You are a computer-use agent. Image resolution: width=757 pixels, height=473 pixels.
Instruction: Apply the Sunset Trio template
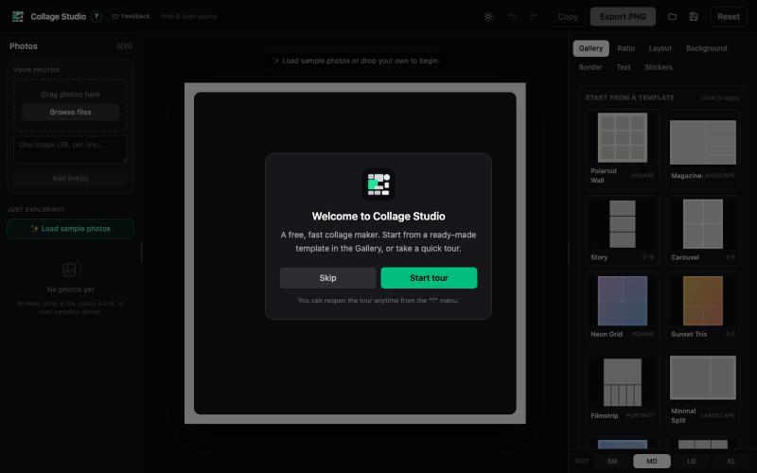(703, 307)
